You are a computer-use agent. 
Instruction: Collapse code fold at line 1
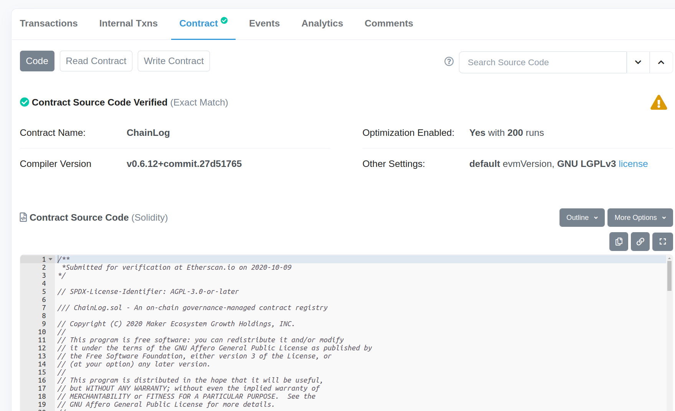(x=50, y=259)
